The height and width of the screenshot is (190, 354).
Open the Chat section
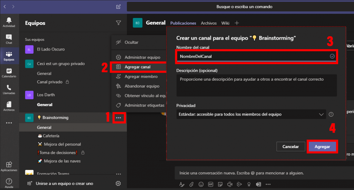coord(9,39)
